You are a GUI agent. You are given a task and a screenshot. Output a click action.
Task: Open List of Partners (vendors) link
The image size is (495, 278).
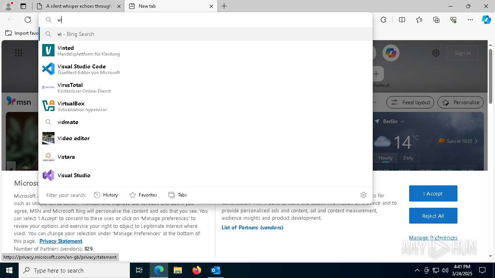pos(253,227)
